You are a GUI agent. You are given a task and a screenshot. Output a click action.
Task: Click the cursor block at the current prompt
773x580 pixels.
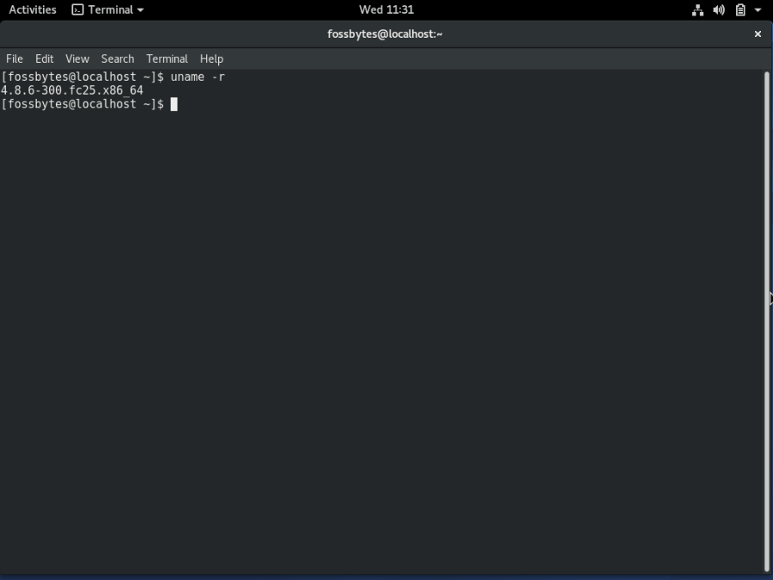click(174, 104)
